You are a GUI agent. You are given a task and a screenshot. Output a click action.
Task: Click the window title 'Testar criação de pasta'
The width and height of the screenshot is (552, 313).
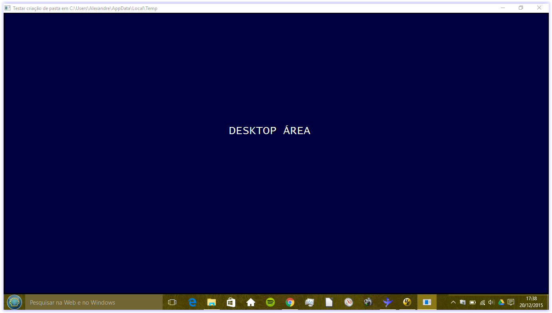point(85,8)
